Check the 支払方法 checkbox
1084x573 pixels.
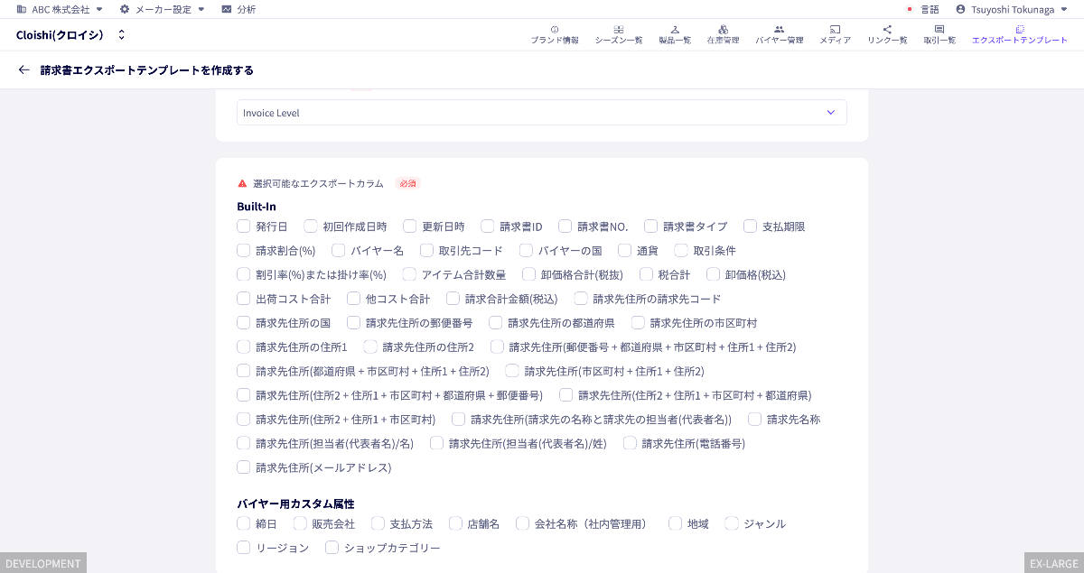point(378,523)
